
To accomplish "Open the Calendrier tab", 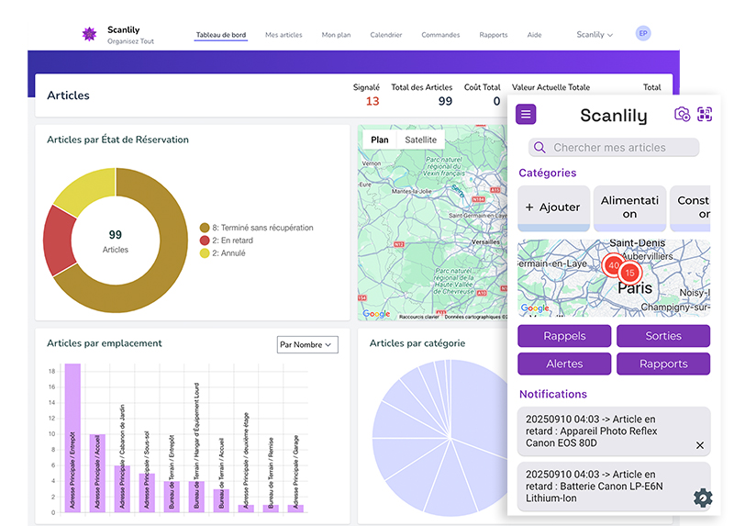I will click(x=385, y=35).
